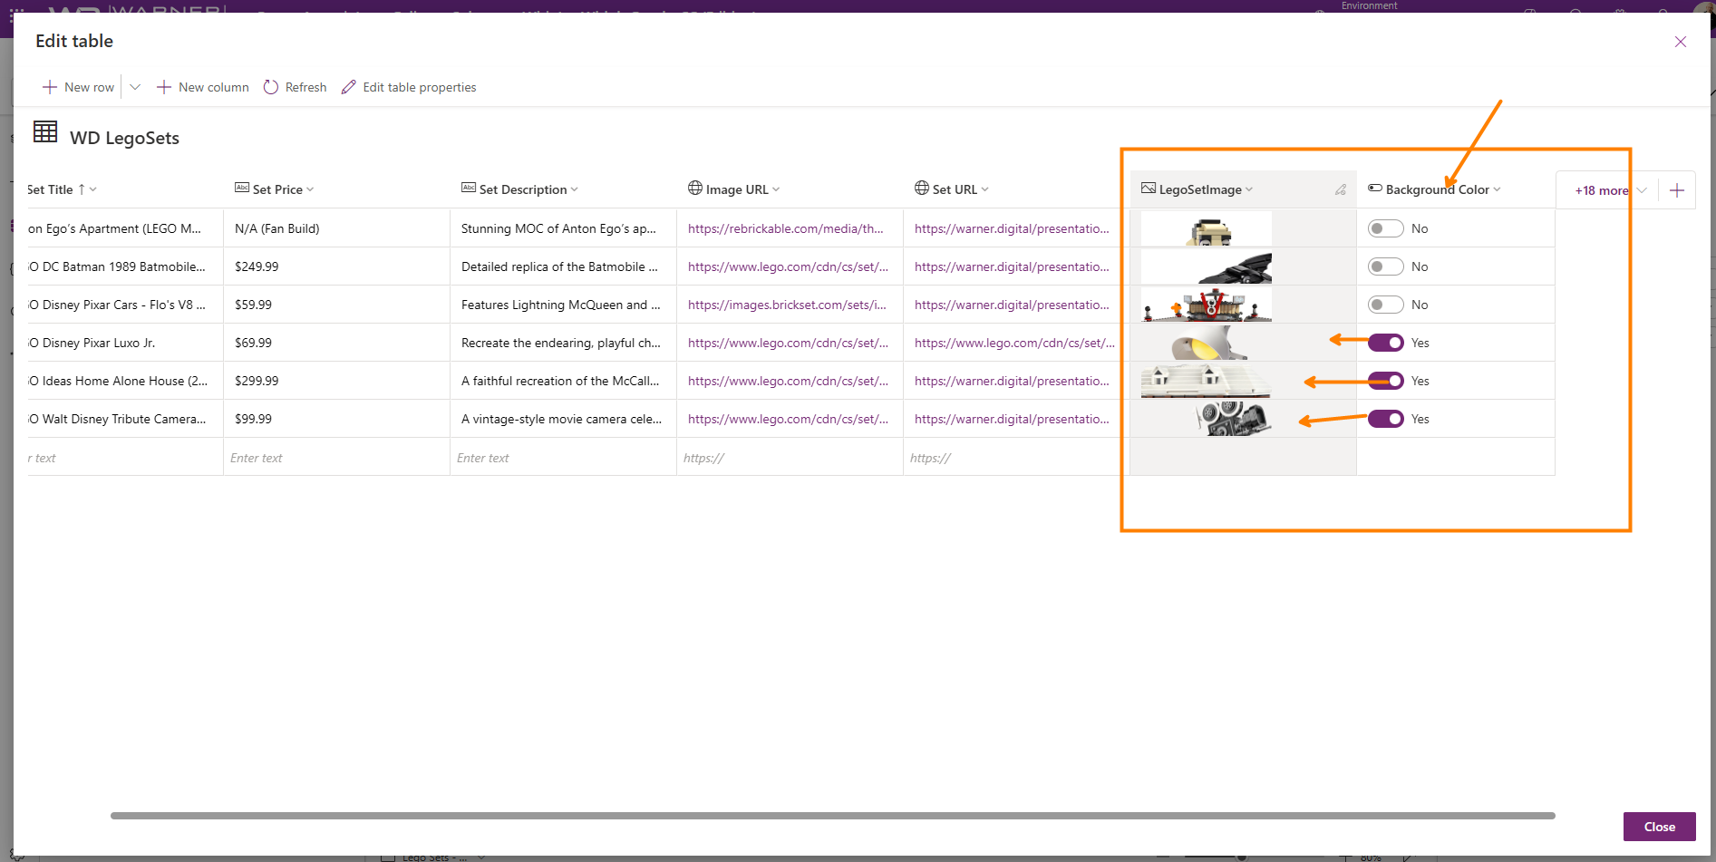
Task: Click the horizontal scrollbar at bottom
Action: [832, 816]
